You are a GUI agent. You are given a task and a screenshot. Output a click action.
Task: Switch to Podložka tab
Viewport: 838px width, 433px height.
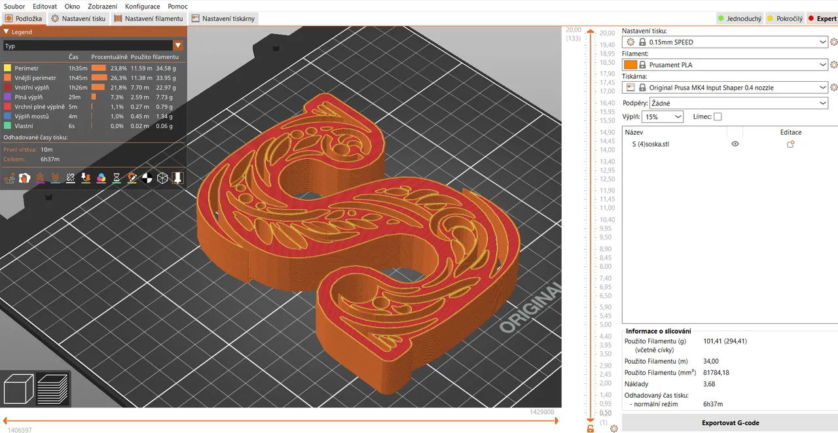[23, 18]
